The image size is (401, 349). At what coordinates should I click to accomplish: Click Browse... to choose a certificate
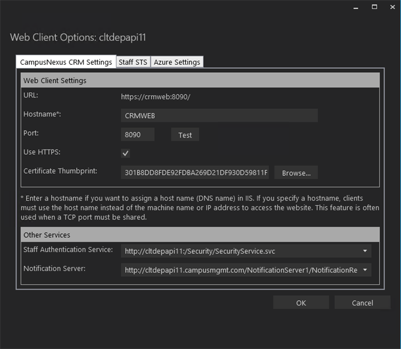click(x=296, y=172)
